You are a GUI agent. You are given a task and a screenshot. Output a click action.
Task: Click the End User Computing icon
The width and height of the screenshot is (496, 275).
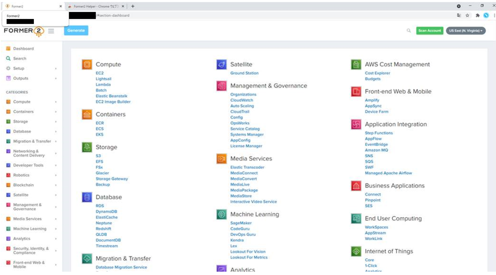[x=356, y=218]
